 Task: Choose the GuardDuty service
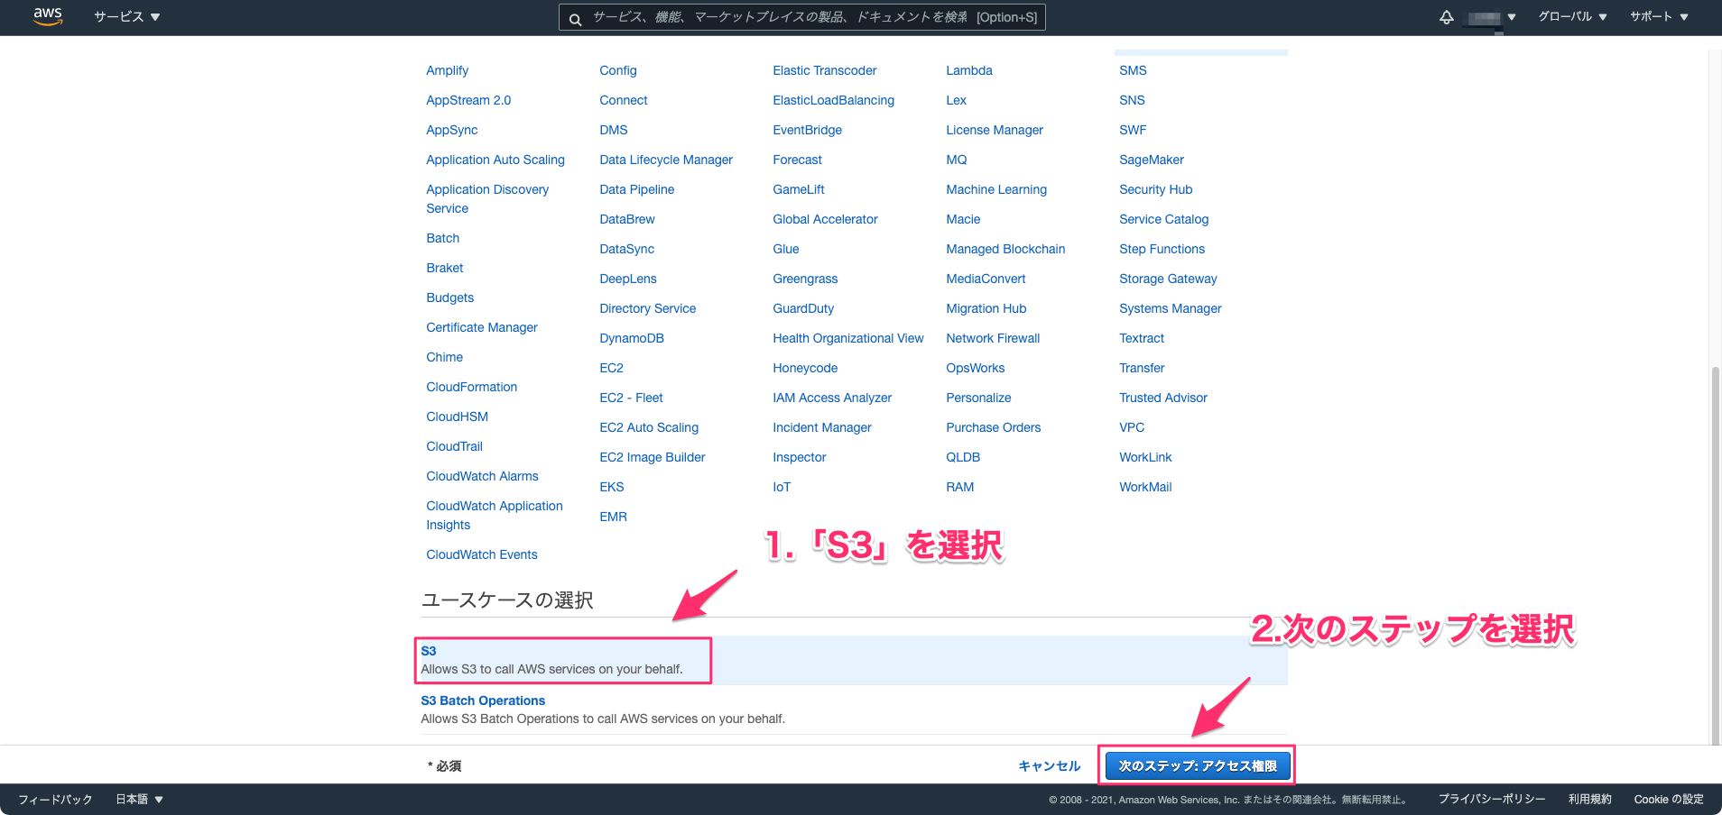pos(803,308)
